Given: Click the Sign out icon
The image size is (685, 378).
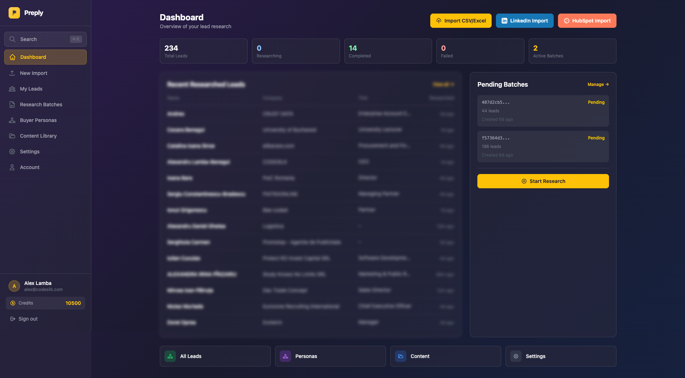Looking at the screenshot, I should click(13, 319).
